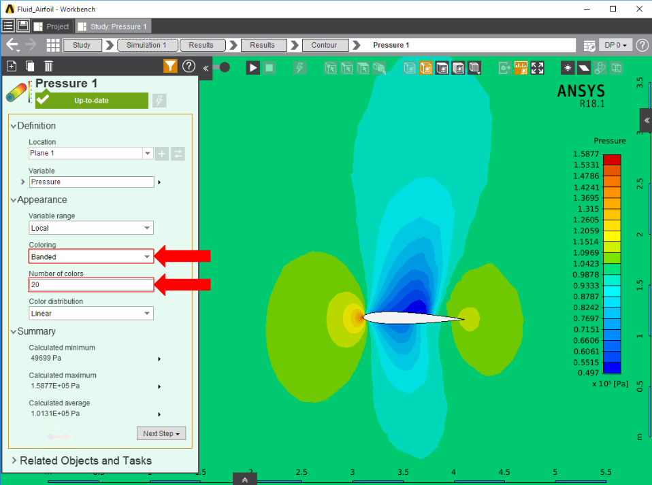
Task: Open first Results breadcrumb item
Action: coord(202,45)
